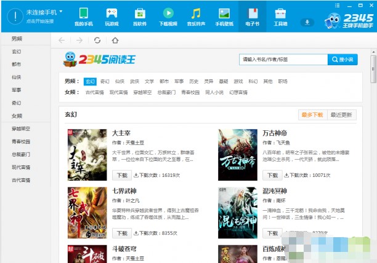Open the 大主宰 book cover
Image resolution: width=377 pixels, height=263 pixels.
click(87, 155)
